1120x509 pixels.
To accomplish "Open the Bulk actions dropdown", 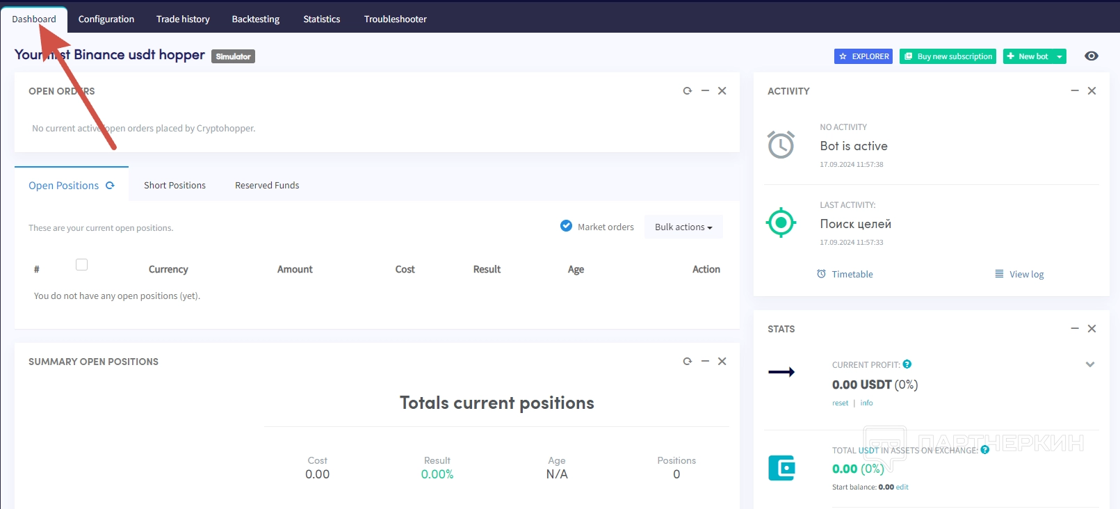I will point(683,227).
